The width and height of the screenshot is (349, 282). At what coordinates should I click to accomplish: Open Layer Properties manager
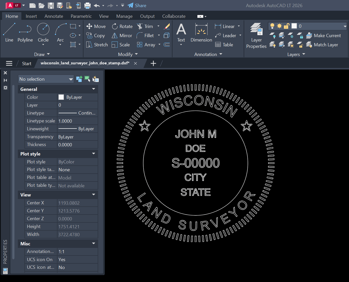256,35
